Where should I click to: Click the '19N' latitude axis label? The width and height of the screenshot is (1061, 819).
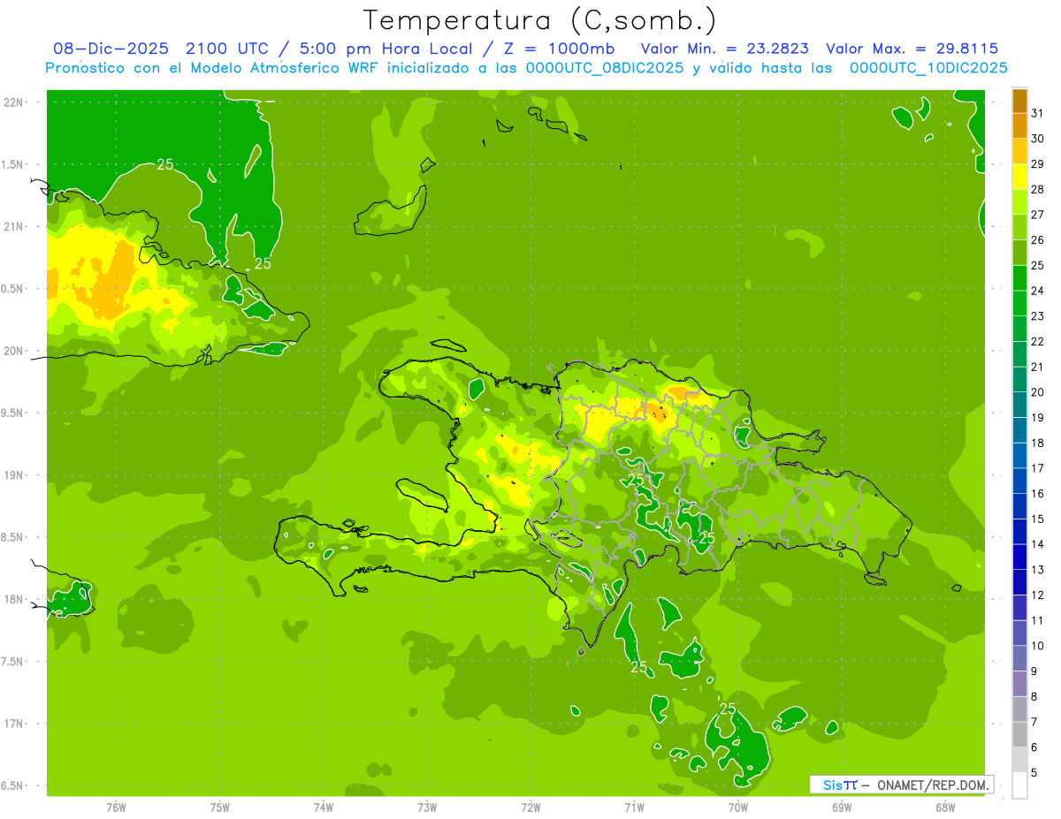tap(13, 475)
